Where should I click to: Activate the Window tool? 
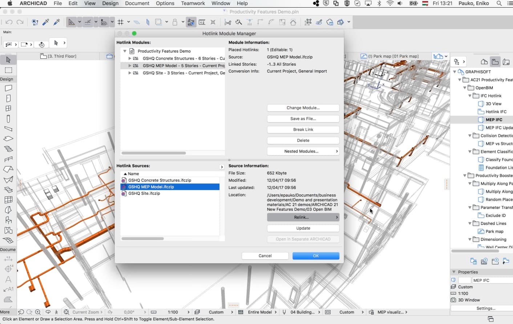click(x=8, y=108)
